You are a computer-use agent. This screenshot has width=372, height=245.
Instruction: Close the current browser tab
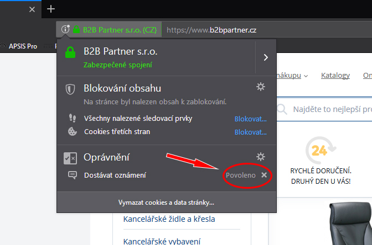32,9
